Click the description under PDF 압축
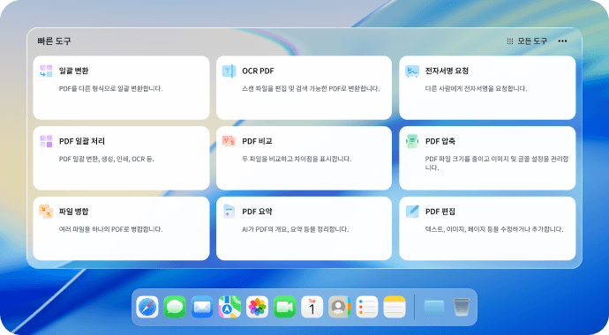Viewport: 609px width, 335px height. pyautogui.click(x=496, y=163)
